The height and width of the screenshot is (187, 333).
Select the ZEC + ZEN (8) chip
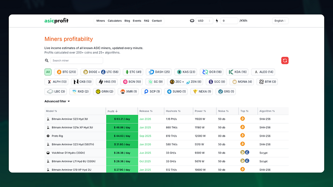point(185,81)
